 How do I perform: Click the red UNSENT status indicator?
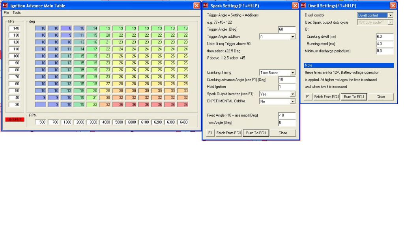pyautogui.click(x=14, y=119)
